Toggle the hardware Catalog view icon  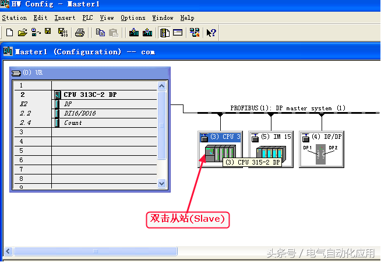[165, 33]
